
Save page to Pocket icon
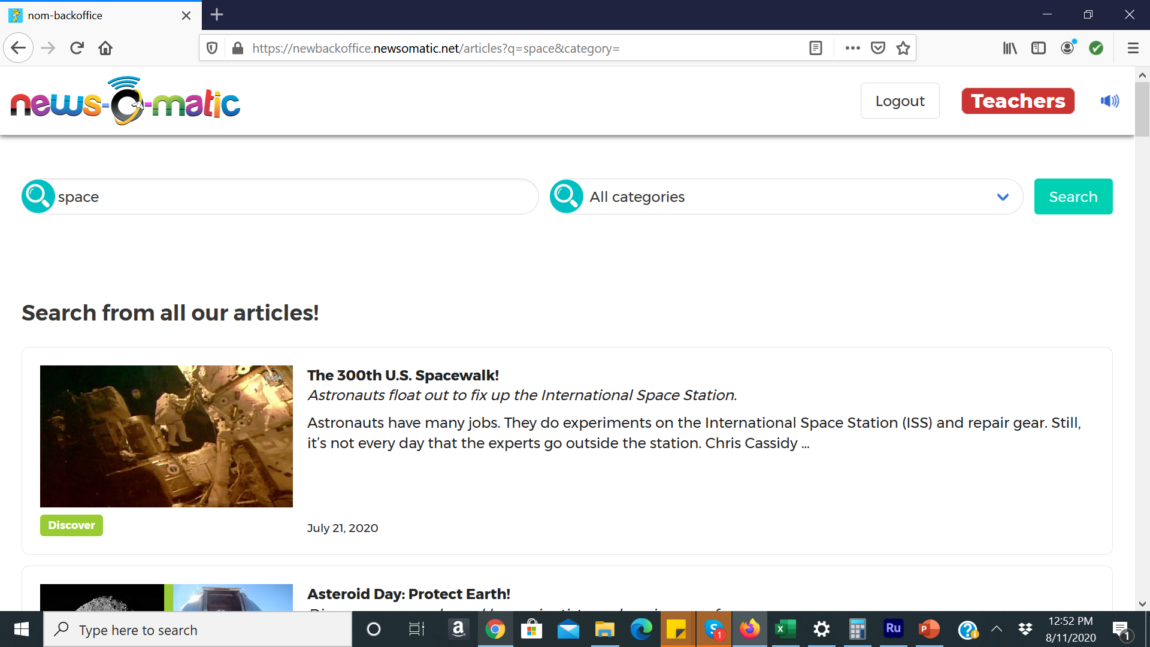[878, 48]
